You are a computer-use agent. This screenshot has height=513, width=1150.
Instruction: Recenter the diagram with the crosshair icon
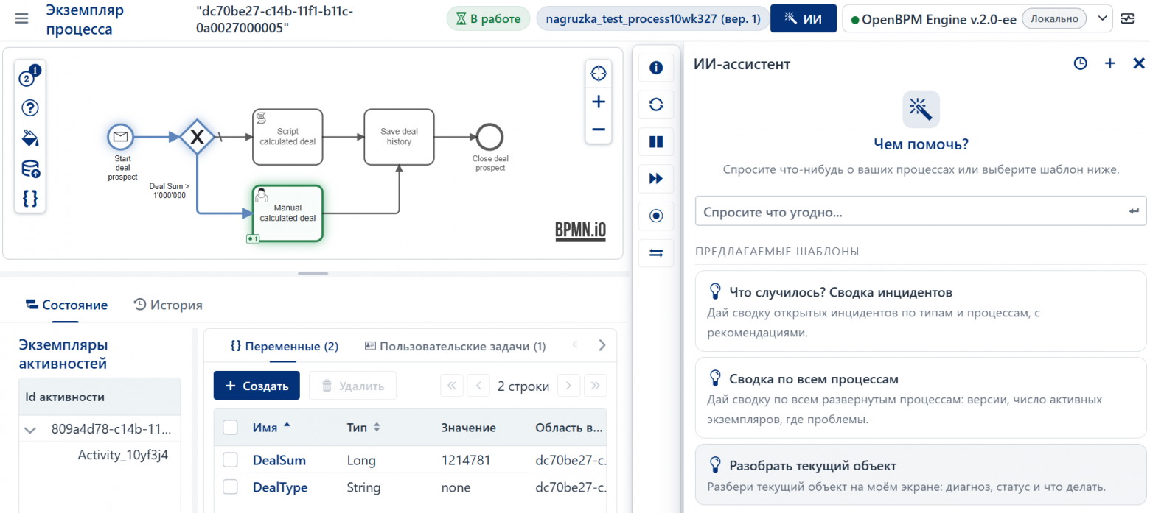pos(598,74)
